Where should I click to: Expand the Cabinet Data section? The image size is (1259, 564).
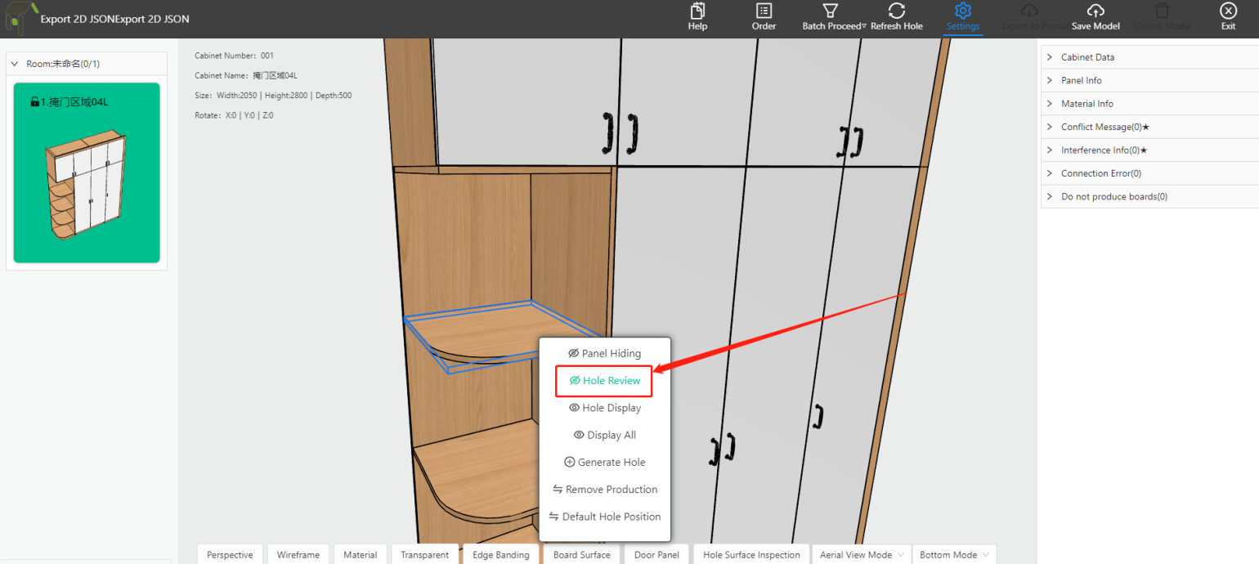(1149, 57)
